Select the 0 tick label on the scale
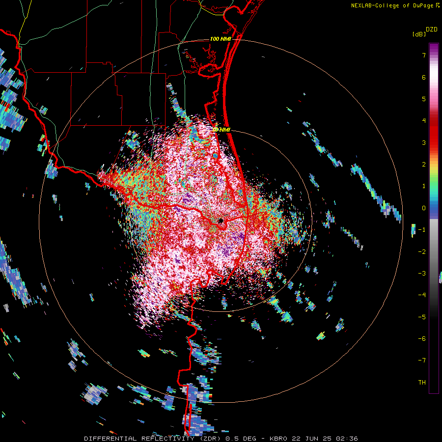 [x=423, y=208]
